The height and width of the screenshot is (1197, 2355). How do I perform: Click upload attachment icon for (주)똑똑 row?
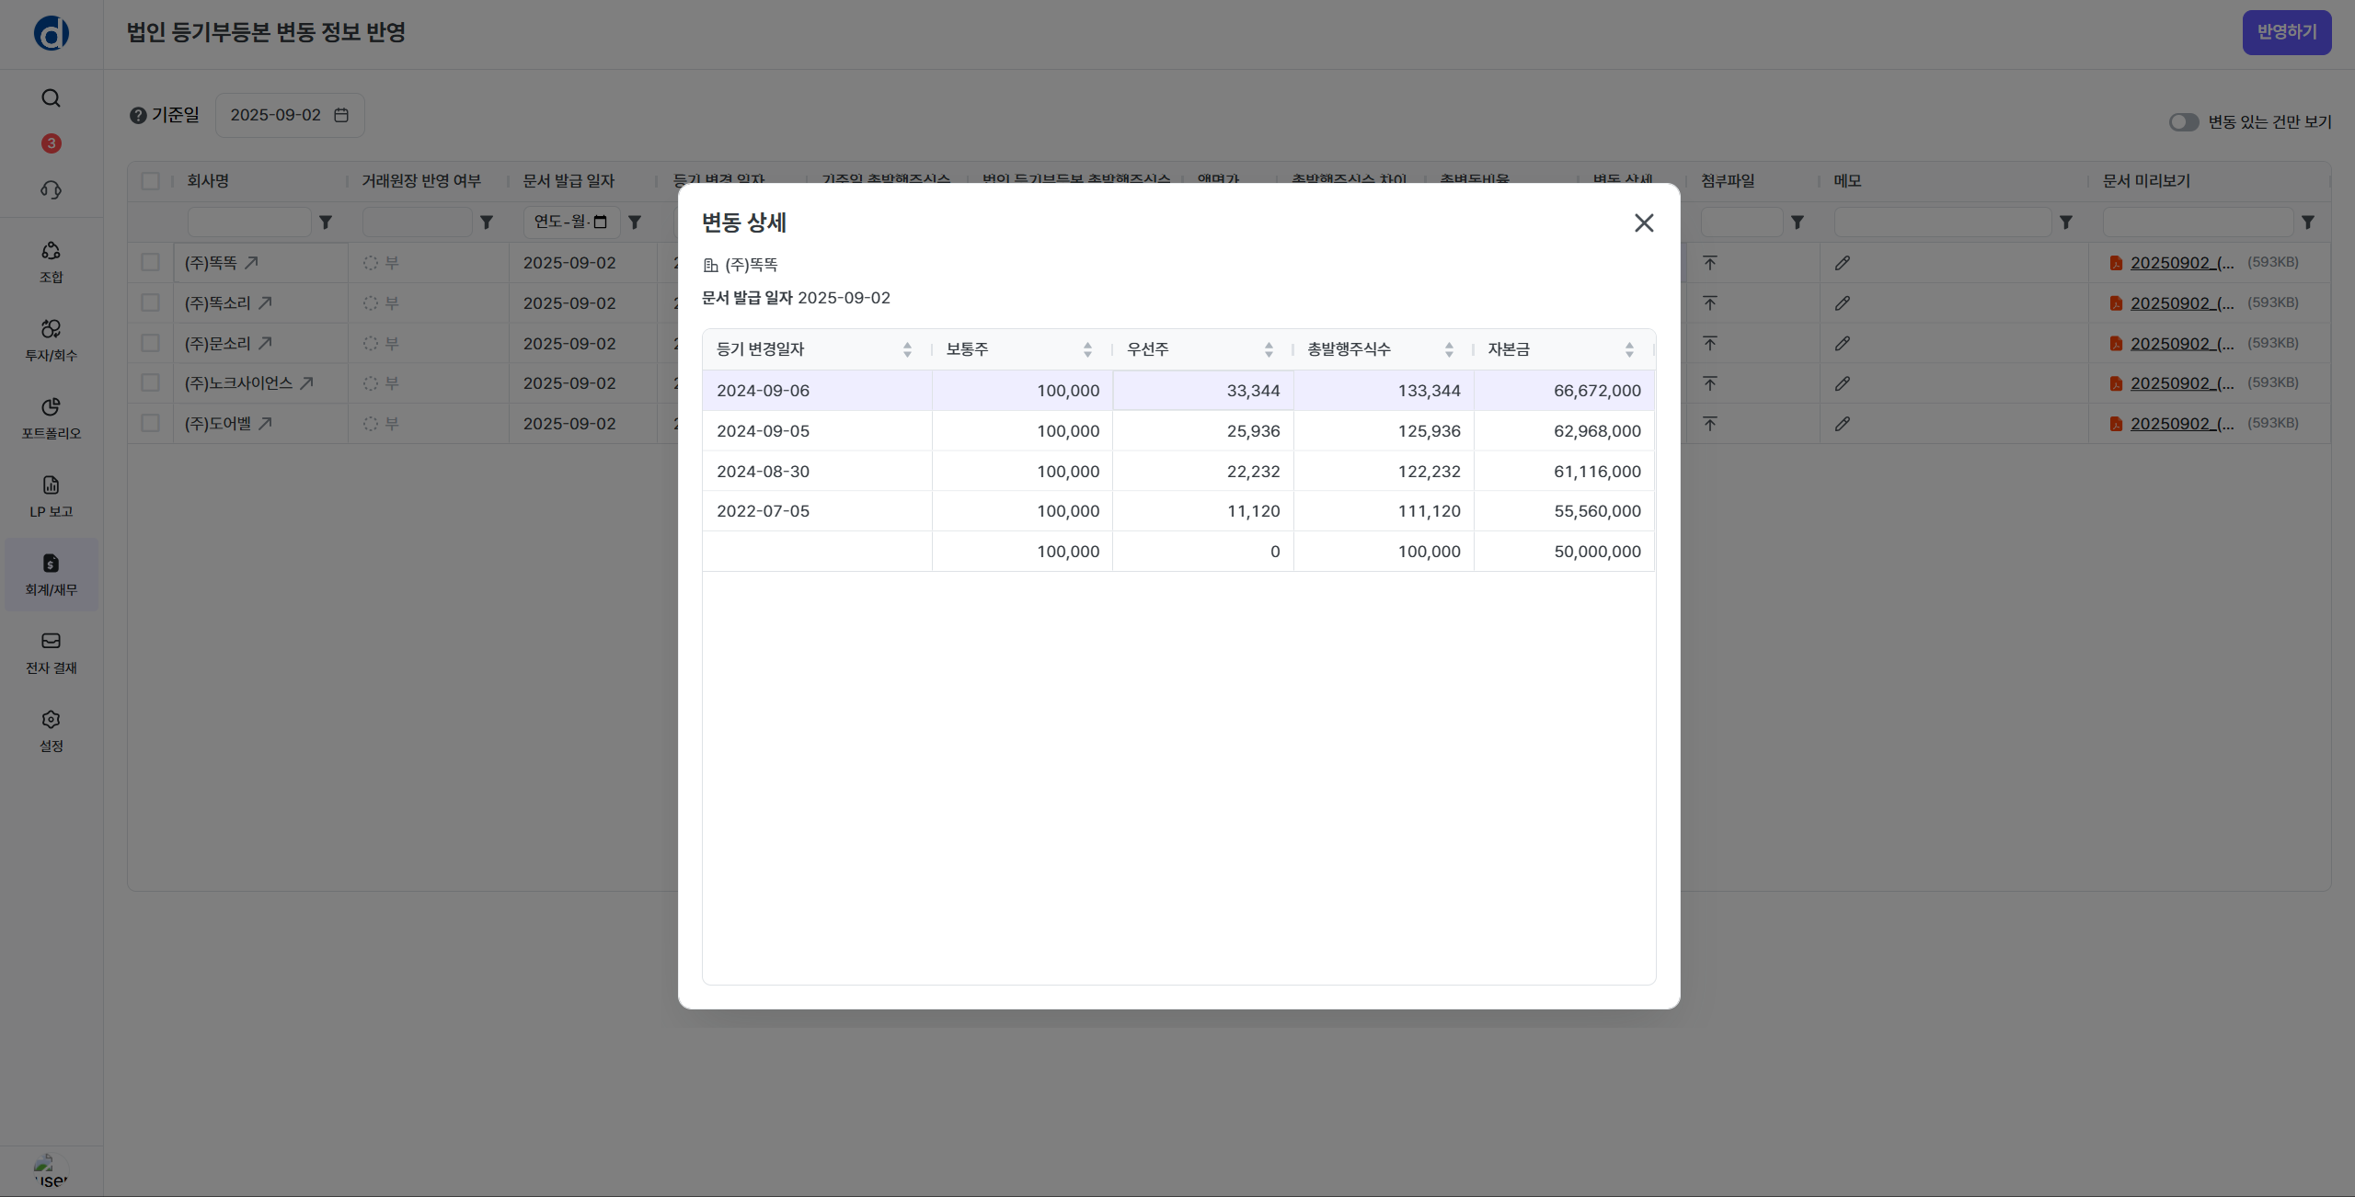(x=1709, y=263)
